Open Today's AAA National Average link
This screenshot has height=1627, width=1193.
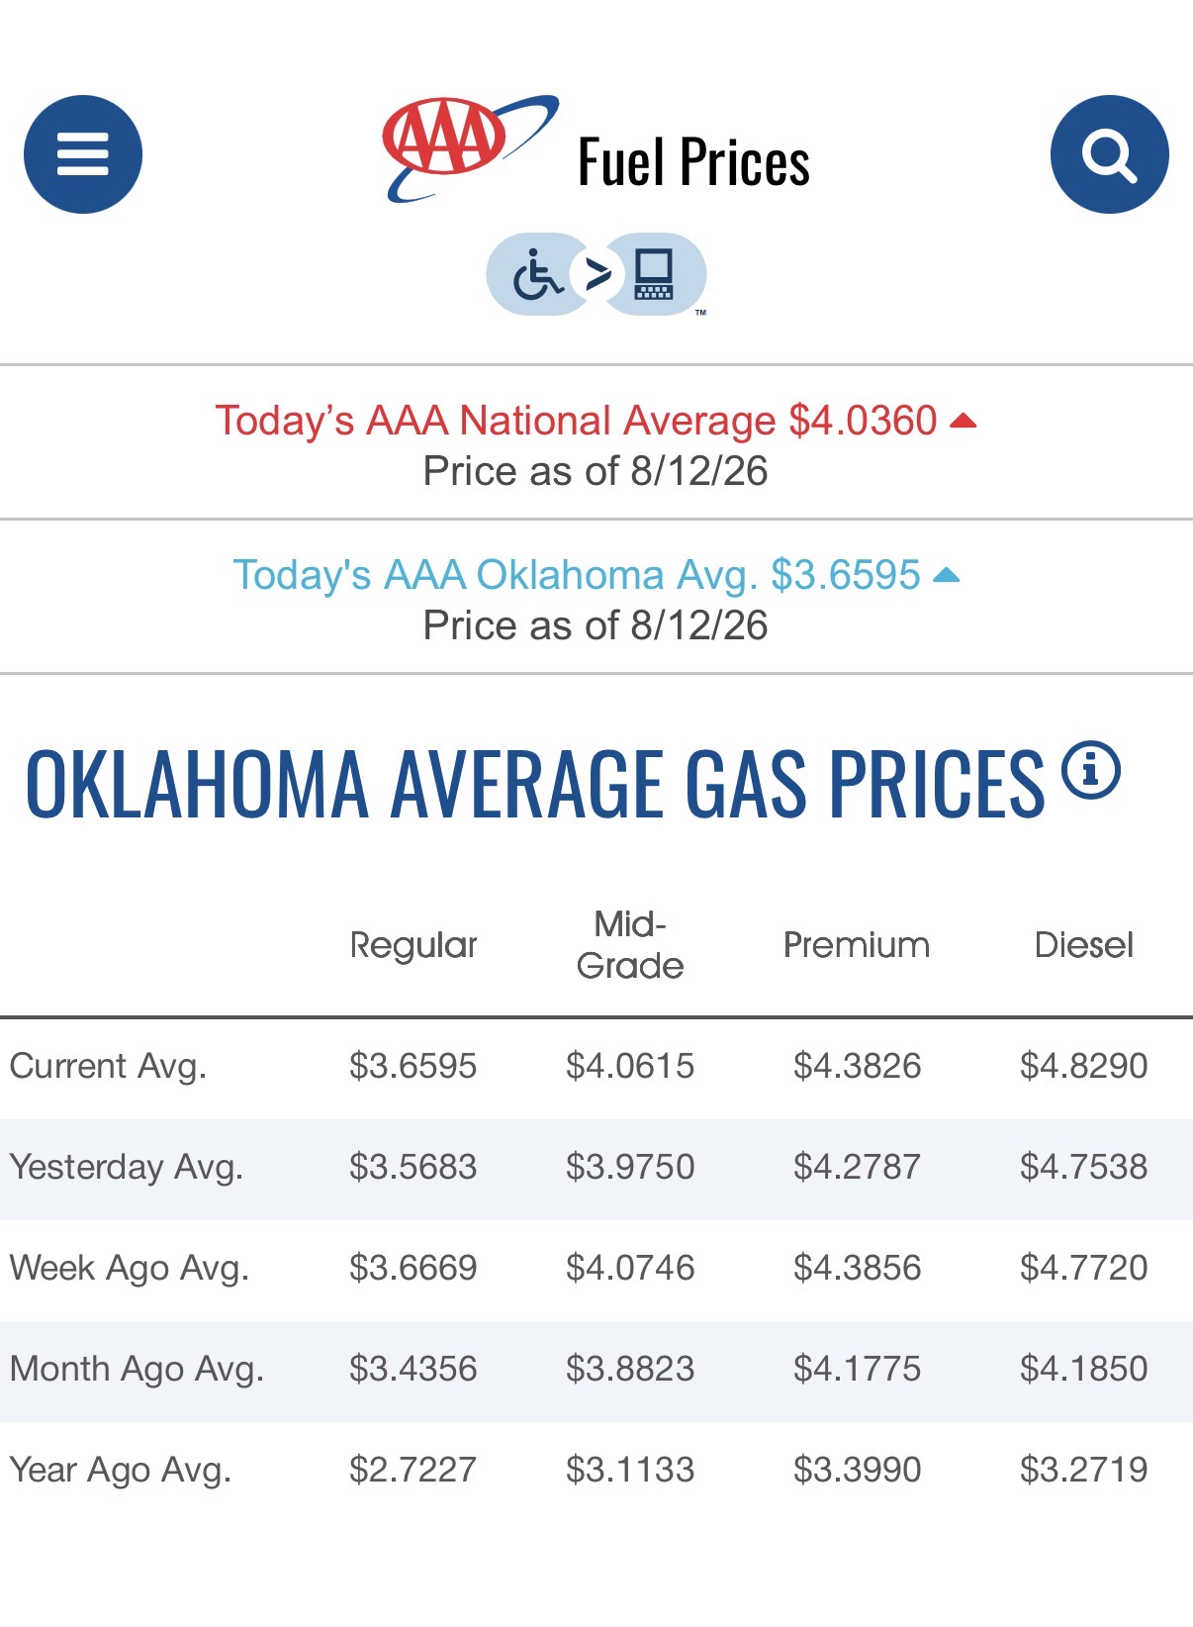point(576,421)
